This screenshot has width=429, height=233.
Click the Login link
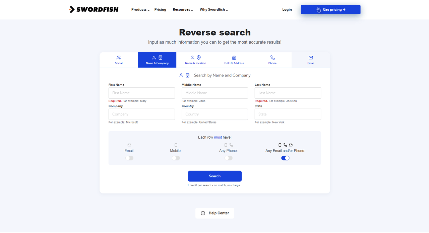click(x=287, y=9)
